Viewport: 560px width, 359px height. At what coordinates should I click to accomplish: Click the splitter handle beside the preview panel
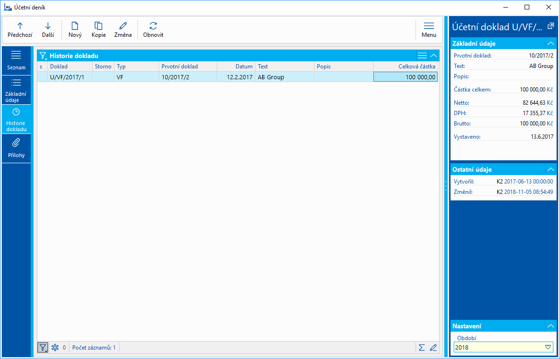click(446, 186)
